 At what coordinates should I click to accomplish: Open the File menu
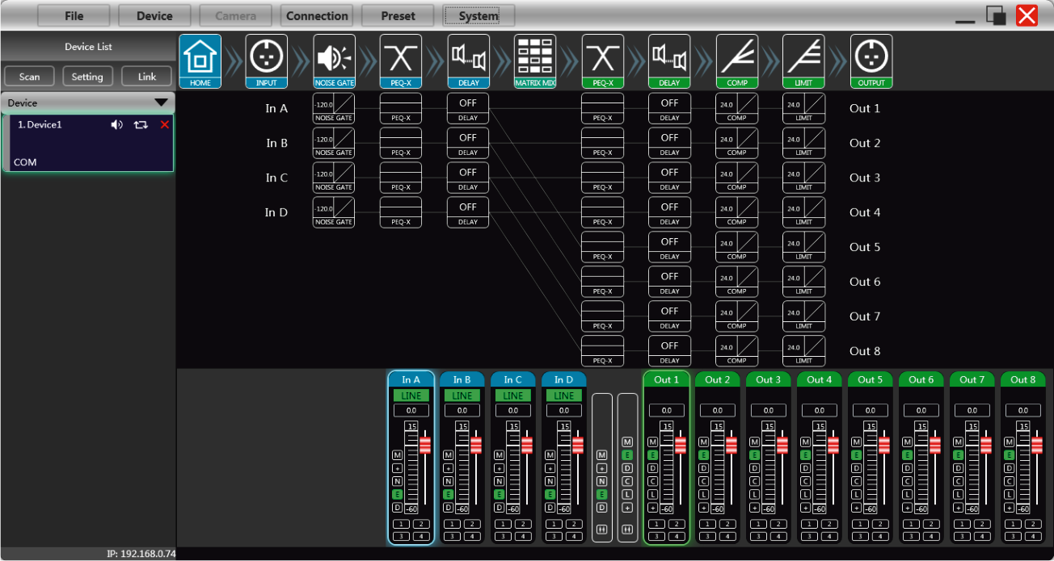(x=74, y=15)
